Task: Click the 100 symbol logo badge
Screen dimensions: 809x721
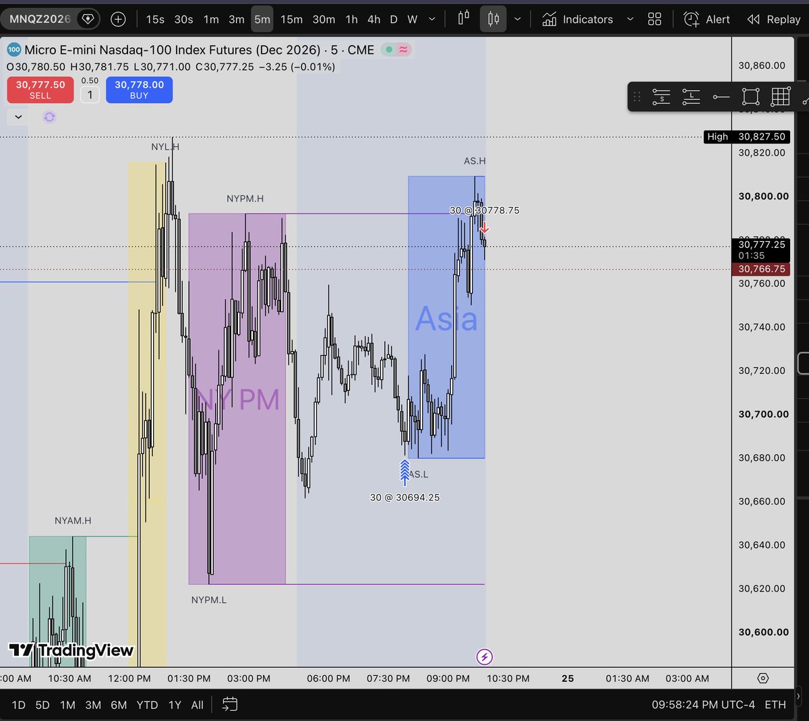Action: 13,50
